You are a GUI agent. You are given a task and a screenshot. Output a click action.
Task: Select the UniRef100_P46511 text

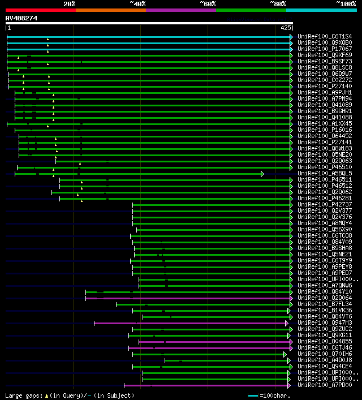tap(325, 179)
